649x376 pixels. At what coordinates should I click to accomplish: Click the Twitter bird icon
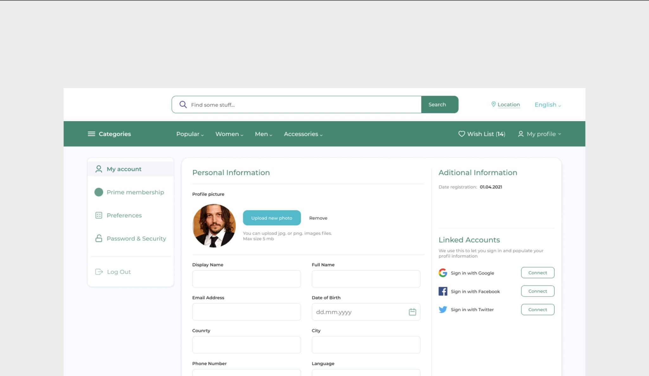click(x=443, y=310)
